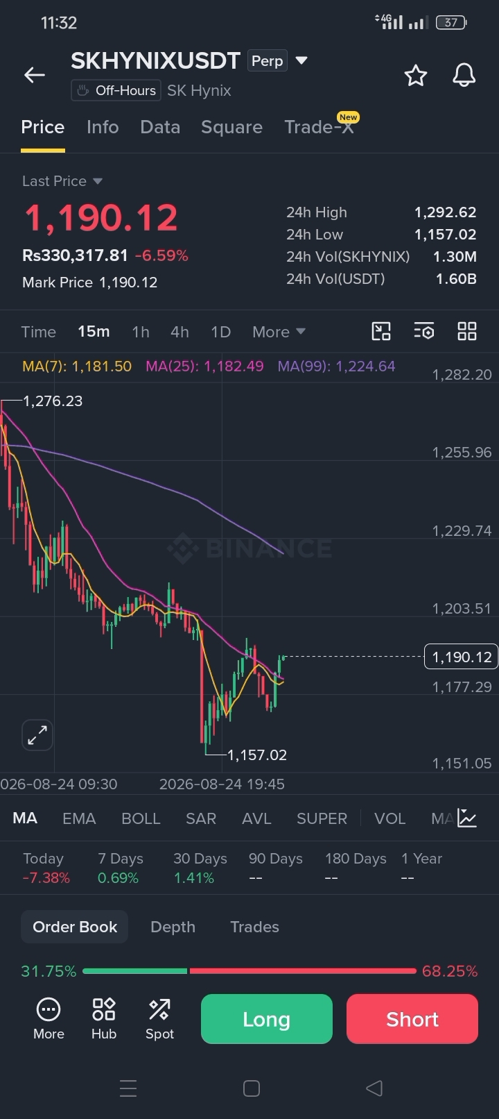The width and height of the screenshot is (499, 1119).
Task: Tap the MA(7): 1,181.50 legend
Action: point(77,366)
